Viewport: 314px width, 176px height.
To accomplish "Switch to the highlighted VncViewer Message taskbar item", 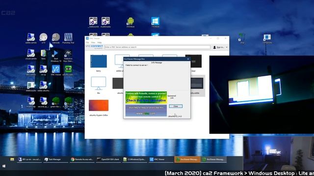I will point(187,159).
